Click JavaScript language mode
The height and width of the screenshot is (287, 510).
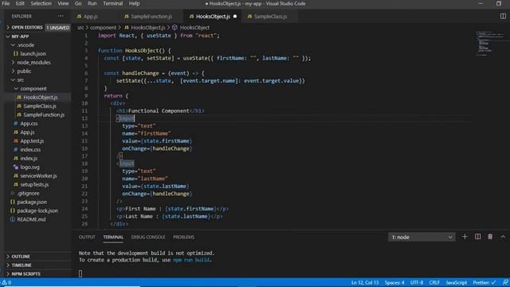point(457,283)
